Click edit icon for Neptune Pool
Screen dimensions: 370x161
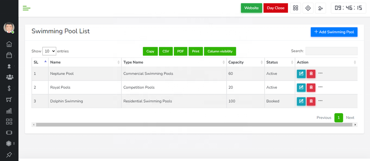click(301, 74)
